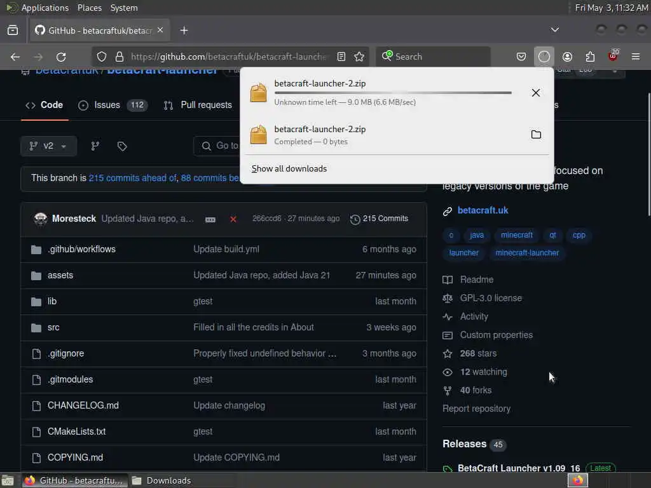The height and width of the screenshot is (488, 651).
Task: Open the Firefox hamburger menu
Action: point(636,57)
